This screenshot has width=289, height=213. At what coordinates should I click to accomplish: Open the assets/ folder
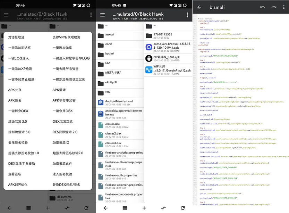coord(110,35)
